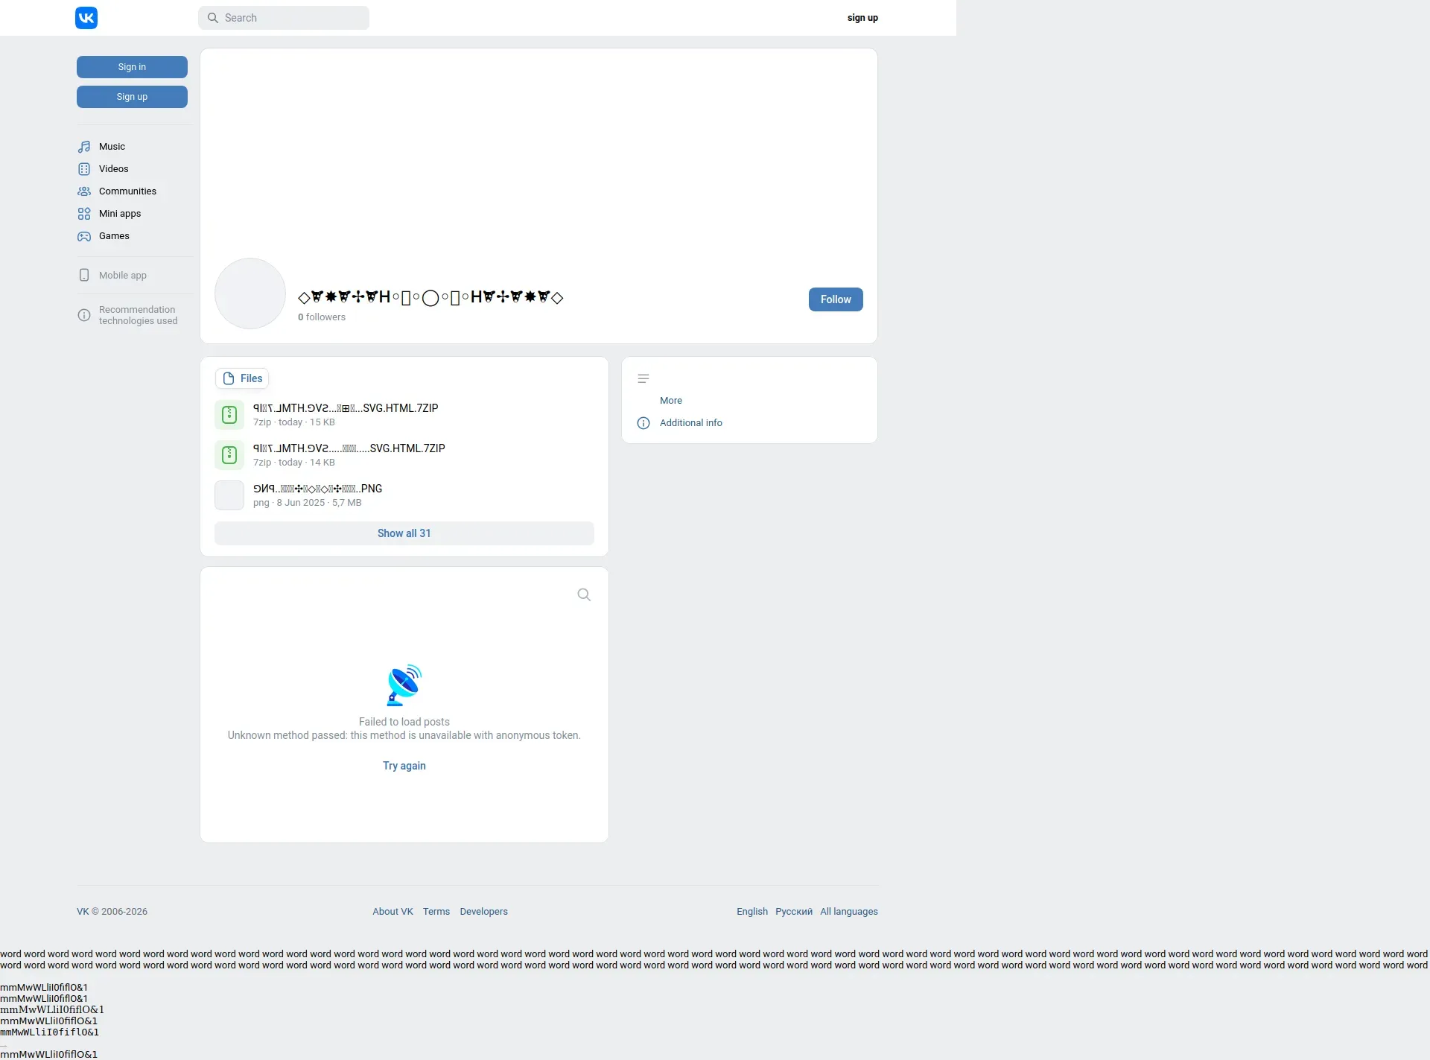Screen dimensions: 1430x1060
Task: Open Videos section icon
Action: coord(84,169)
